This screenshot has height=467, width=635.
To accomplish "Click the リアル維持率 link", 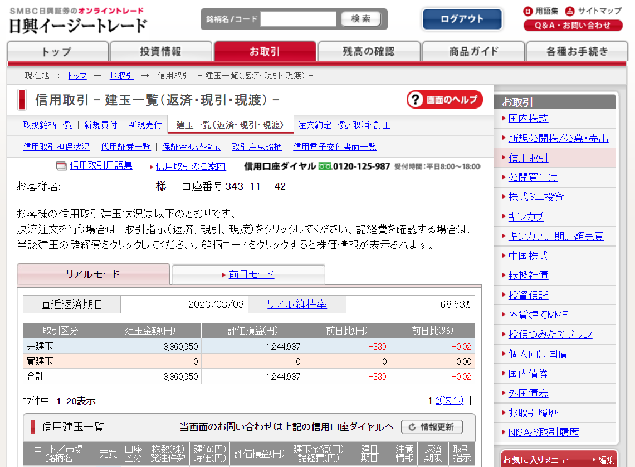I will pos(297,304).
